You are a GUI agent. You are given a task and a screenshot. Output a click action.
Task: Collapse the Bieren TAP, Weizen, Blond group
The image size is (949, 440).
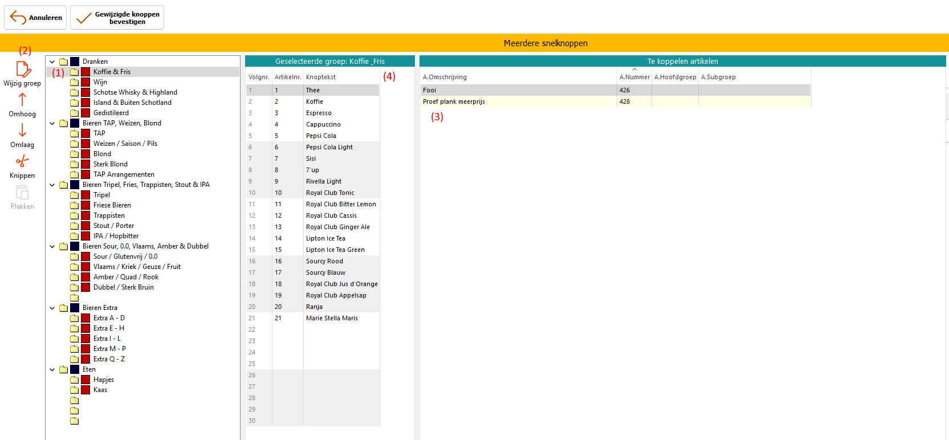[x=52, y=123]
